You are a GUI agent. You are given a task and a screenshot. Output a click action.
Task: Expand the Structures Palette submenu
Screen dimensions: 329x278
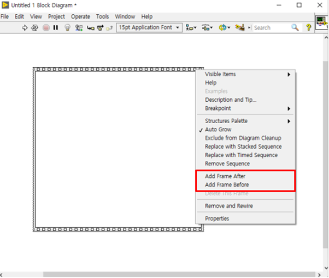point(245,121)
